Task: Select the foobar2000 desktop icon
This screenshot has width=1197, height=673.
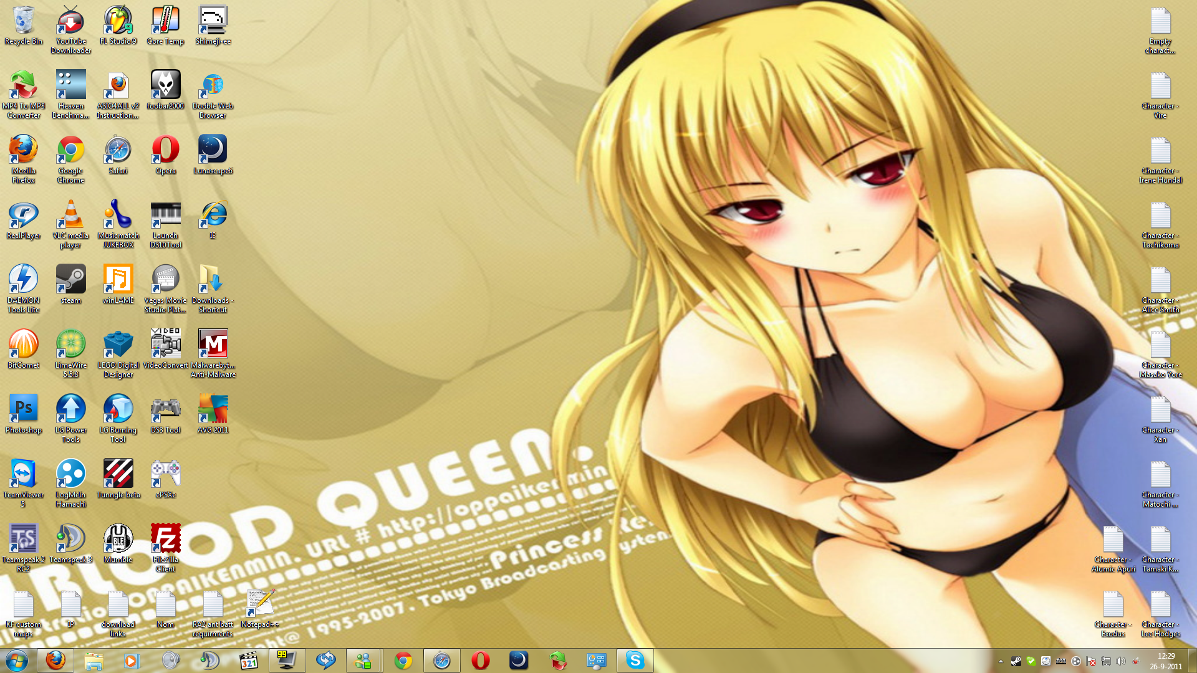Action: point(166,90)
